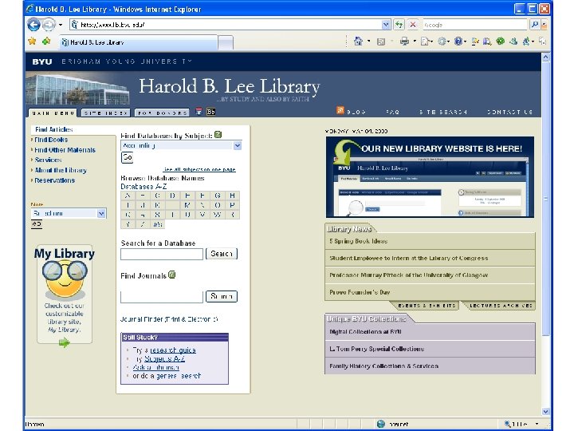
Task: Open the Favorites Center star icon
Action: [32, 42]
